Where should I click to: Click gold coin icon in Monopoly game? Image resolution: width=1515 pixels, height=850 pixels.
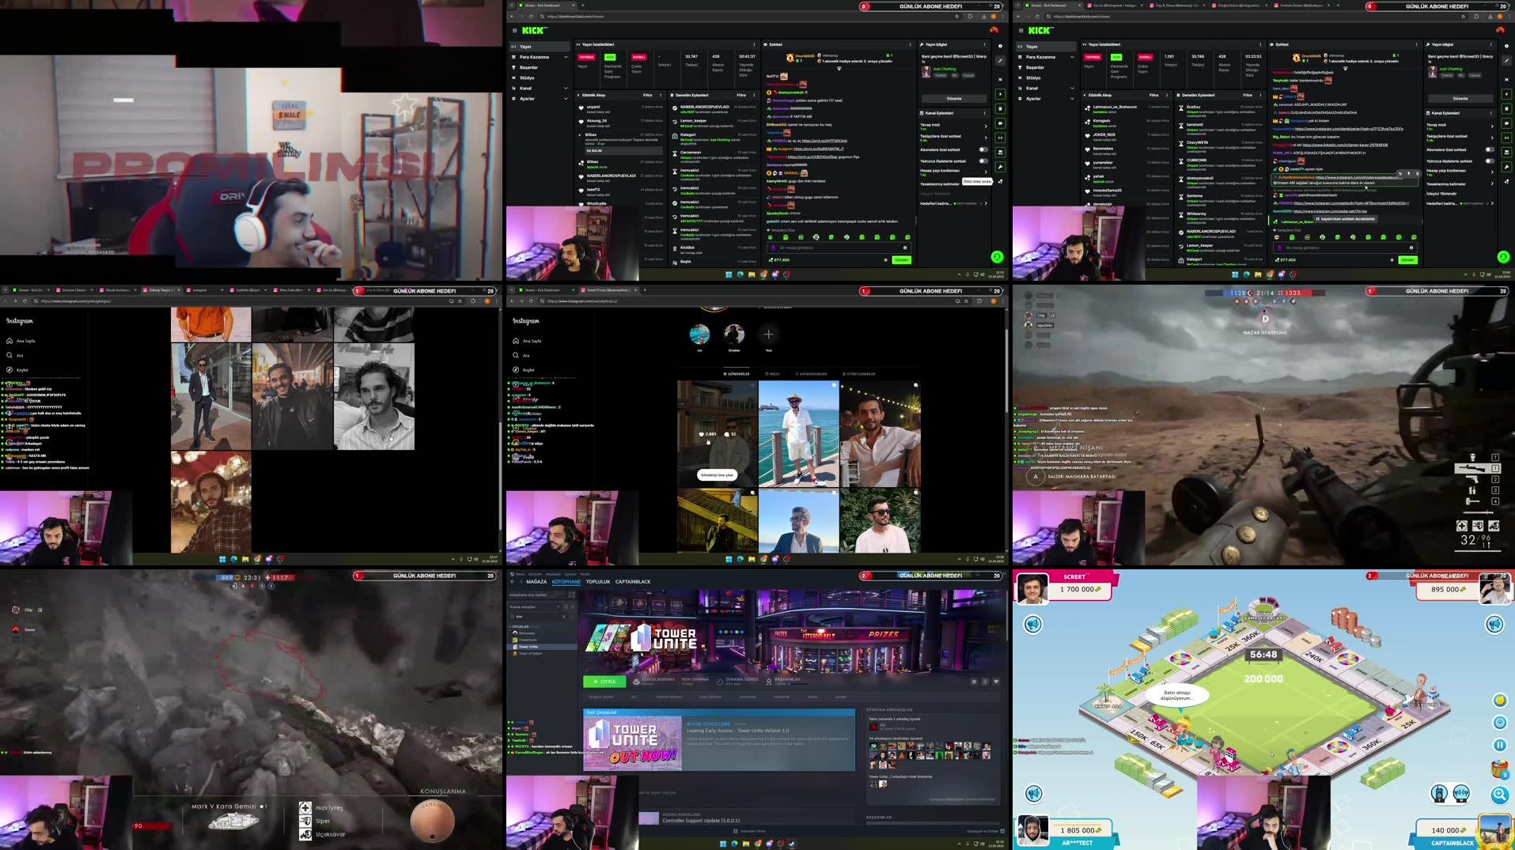(1499, 701)
